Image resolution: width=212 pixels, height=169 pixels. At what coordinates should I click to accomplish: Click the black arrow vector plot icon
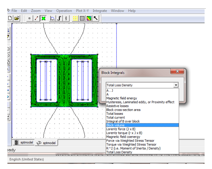coord(96,18)
